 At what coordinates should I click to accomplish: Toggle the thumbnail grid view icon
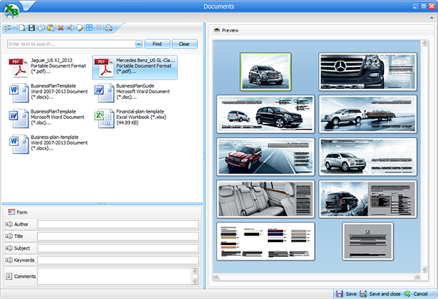[89, 28]
